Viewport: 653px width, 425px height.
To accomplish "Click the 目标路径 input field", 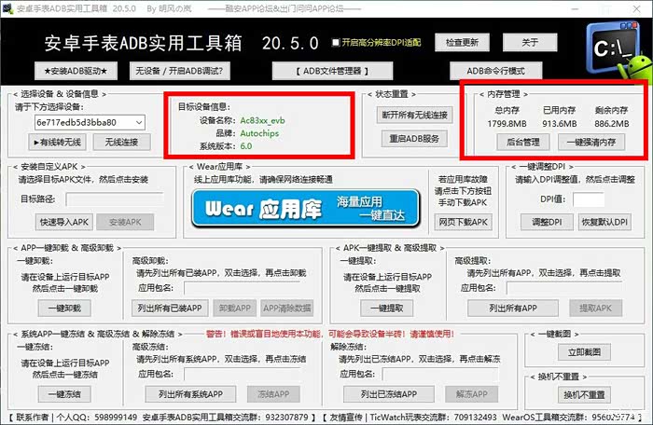I will pyautogui.click(x=115, y=199).
